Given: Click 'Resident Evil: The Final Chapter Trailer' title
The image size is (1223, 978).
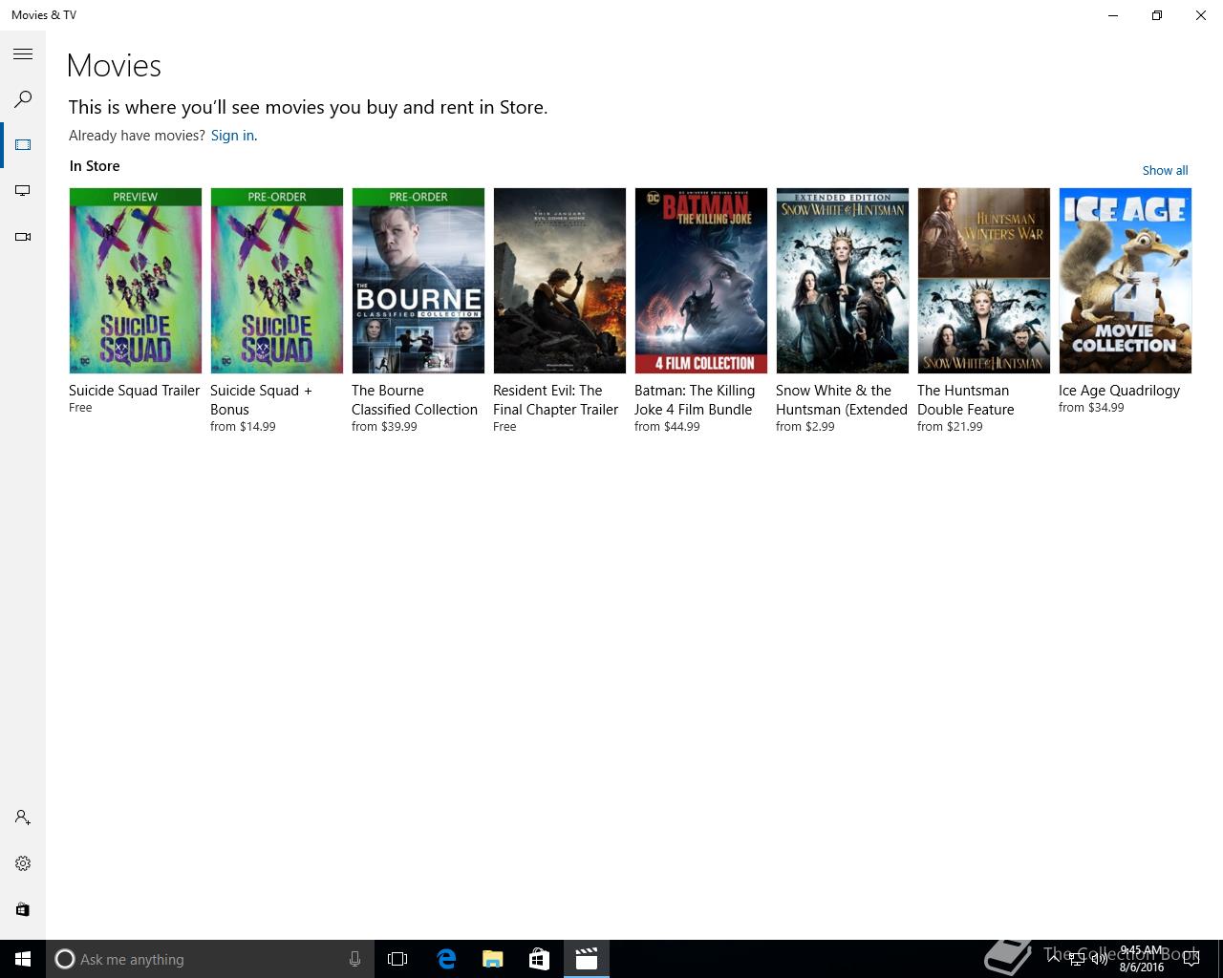Looking at the screenshot, I should tap(556, 400).
